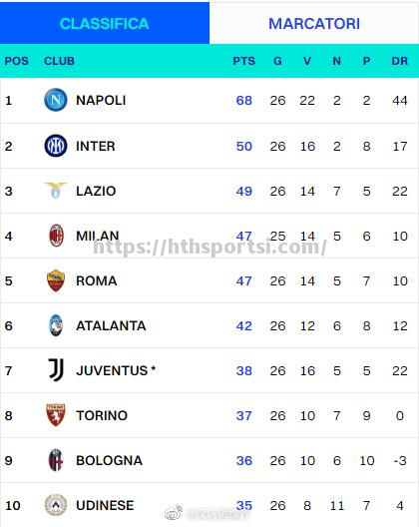Open the JUVENTUS team name
419x527 pixels.
pyautogui.click(x=112, y=370)
